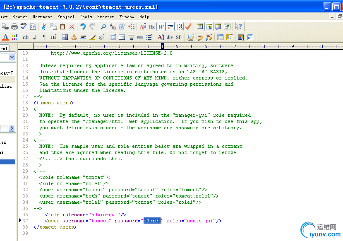343x241 pixels.
Task: Insert a PRE tag from the HTML toolbar
Action: 140,37
